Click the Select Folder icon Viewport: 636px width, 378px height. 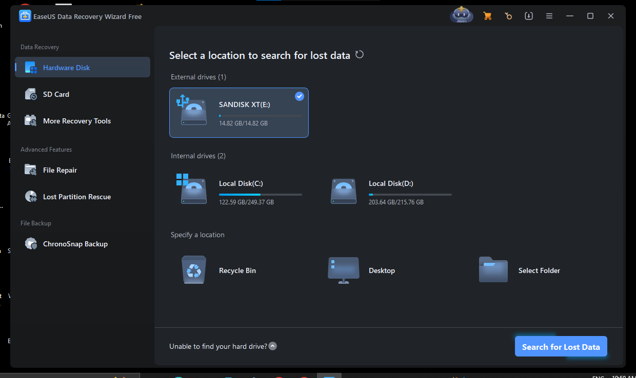point(493,270)
